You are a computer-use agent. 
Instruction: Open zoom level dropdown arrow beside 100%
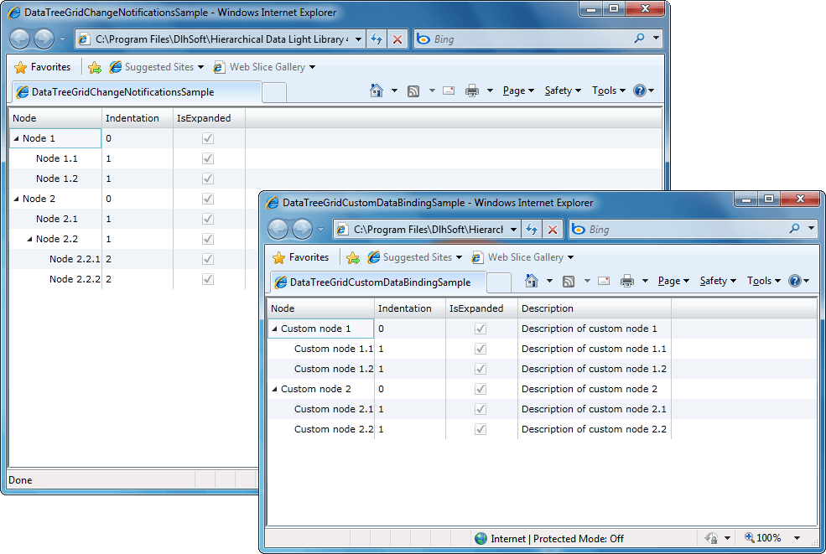pyautogui.click(x=797, y=538)
